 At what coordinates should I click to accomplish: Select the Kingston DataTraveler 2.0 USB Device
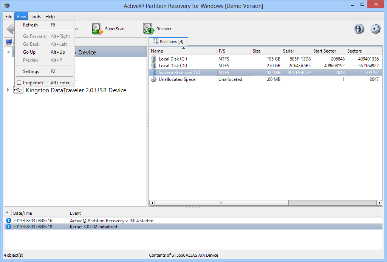pyautogui.click(x=76, y=90)
